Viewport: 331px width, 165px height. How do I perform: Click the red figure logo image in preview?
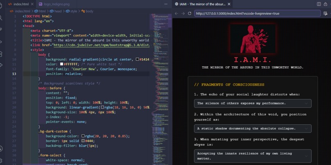pos(253,39)
